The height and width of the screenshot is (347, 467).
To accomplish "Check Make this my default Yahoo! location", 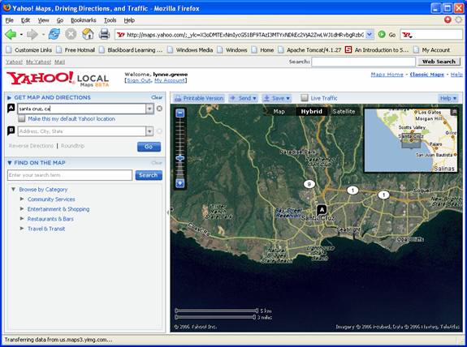I will [21, 119].
